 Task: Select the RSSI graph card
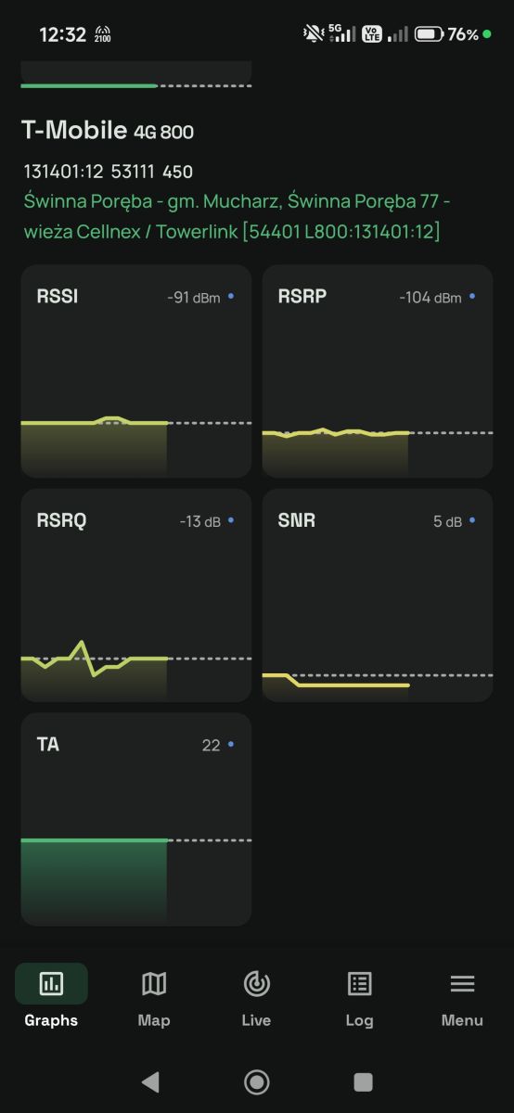tap(136, 371)
